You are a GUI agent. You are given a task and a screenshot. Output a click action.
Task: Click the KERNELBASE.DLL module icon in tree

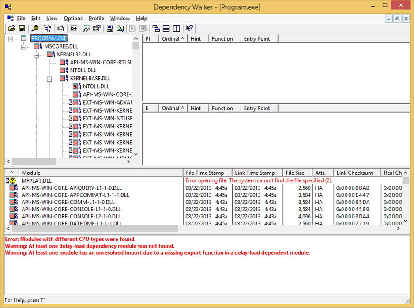click(x=64, y=79)
